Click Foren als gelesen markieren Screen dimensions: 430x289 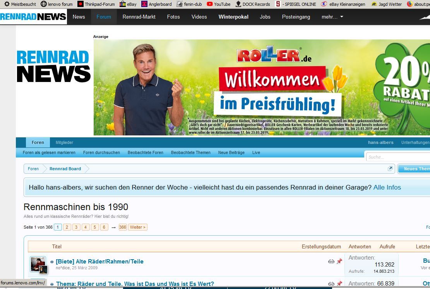pyautogui.click(x=49, y=152)
